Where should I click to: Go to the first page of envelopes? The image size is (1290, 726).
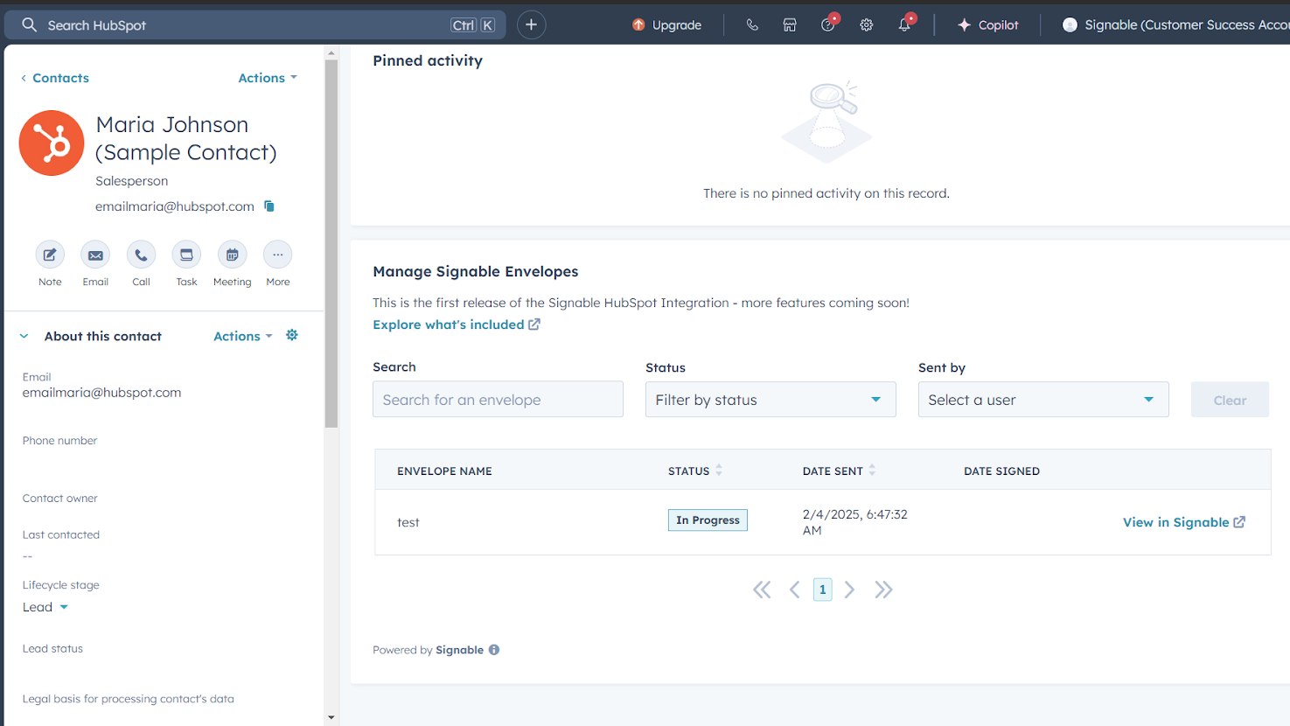(762, 590)
